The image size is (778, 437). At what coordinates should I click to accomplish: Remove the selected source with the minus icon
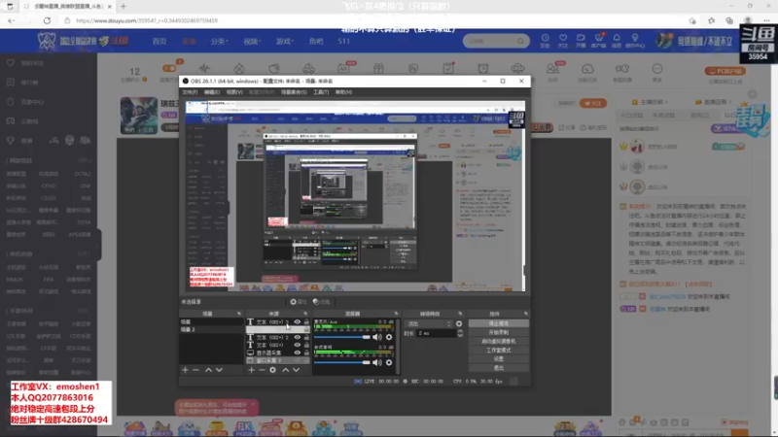[262, 370]
